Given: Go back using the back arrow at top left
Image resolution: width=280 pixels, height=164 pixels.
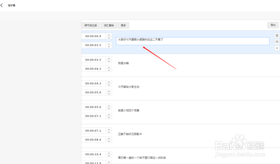Looking at the screenshot, I should click(x=2, y=5).
